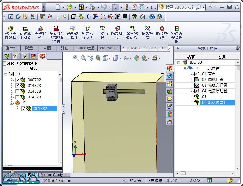This screenshot has width=243, height=186.
Task: Click the rebuild traffic light icon
Action: (x=127, y=7)
